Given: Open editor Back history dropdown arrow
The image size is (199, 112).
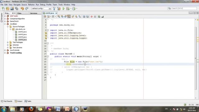Looking at the screenshot, I should pos(50,16).
